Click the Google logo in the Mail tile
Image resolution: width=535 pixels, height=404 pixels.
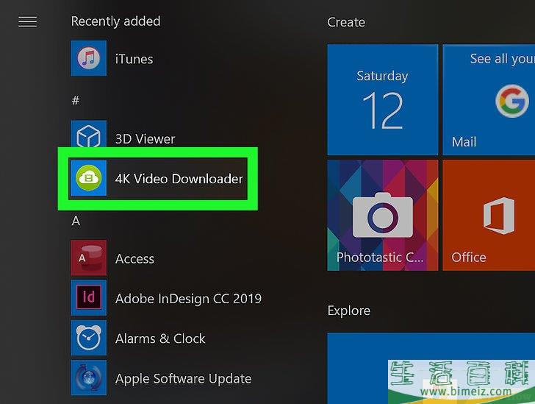click(511, 102)
